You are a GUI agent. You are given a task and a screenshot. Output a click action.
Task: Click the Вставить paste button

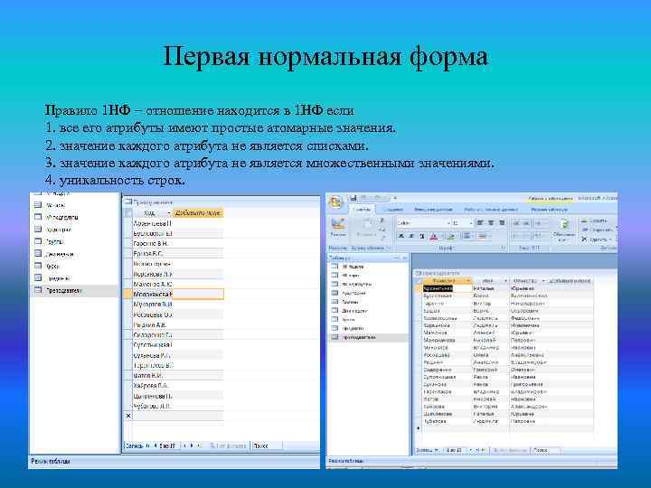tap(366, 229)
